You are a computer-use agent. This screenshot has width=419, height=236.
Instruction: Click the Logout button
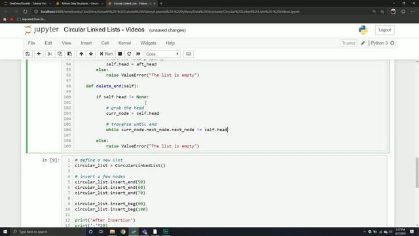point(384,30)
